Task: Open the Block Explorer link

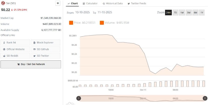Action: 45,43
